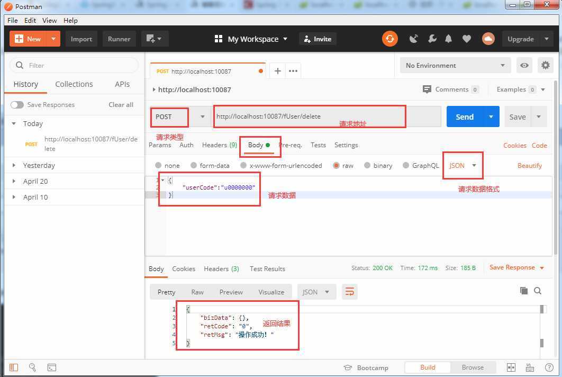Copy the response body to clipboard

point(524,291)
